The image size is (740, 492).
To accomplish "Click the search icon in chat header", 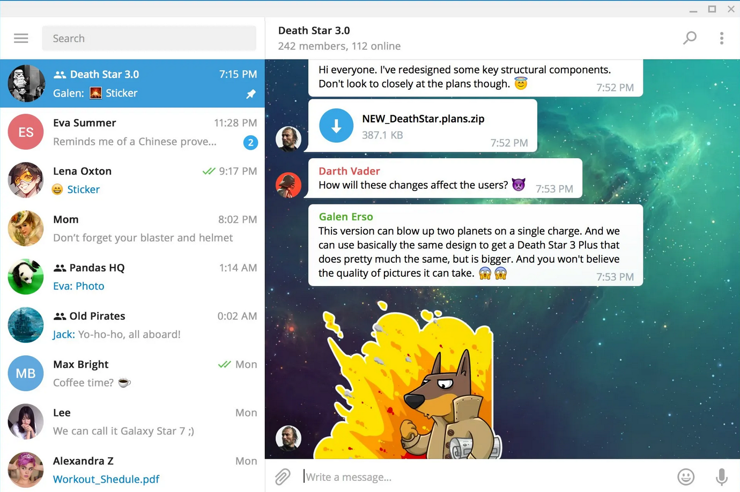I will pyautogui.click(x=690, y=38).
